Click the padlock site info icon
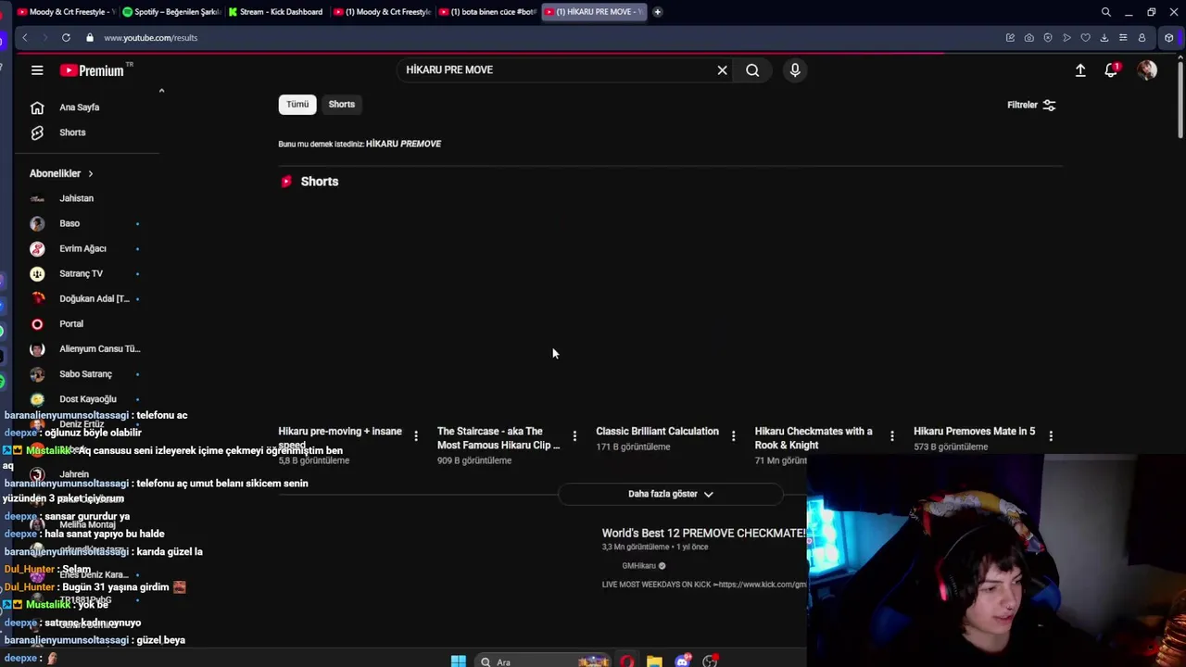 pyautogui.click(x=90, y=38)
